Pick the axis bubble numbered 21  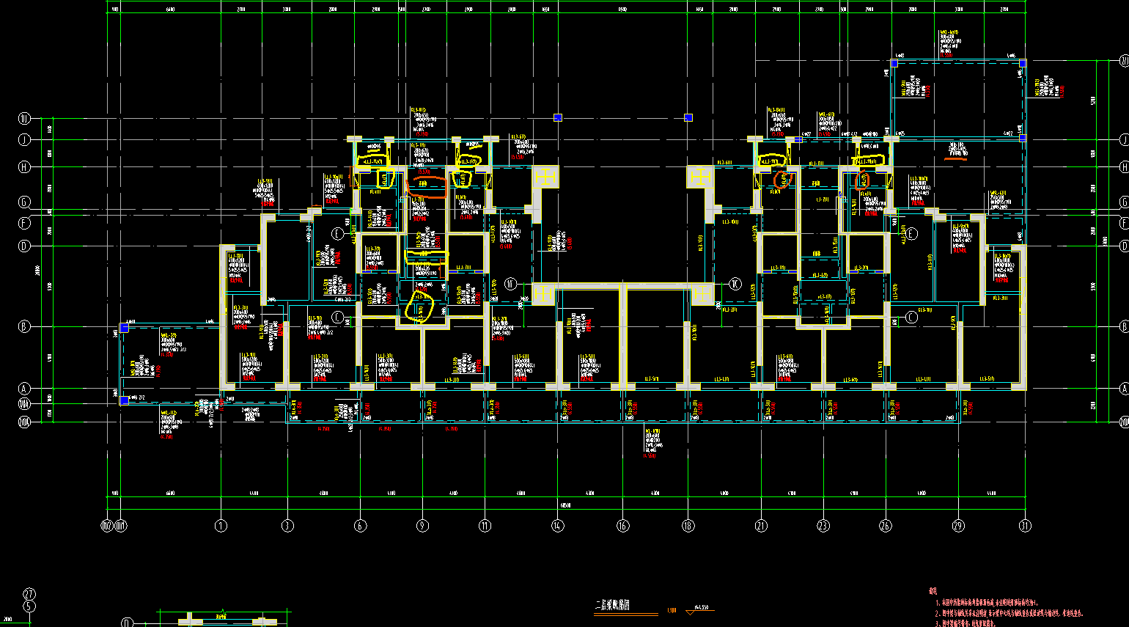(761, 525)
